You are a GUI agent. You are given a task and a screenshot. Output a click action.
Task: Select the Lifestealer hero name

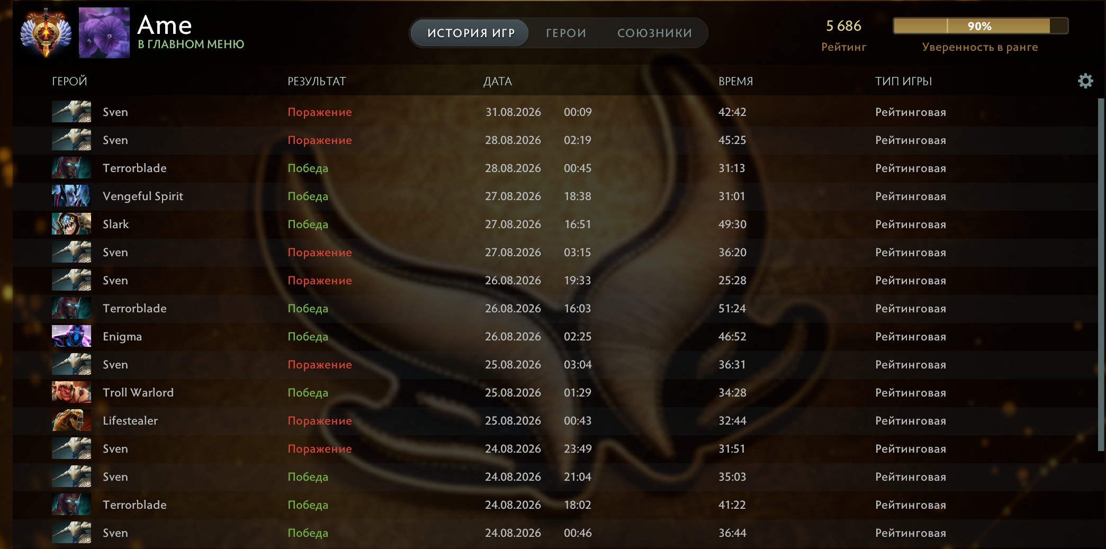130,420
